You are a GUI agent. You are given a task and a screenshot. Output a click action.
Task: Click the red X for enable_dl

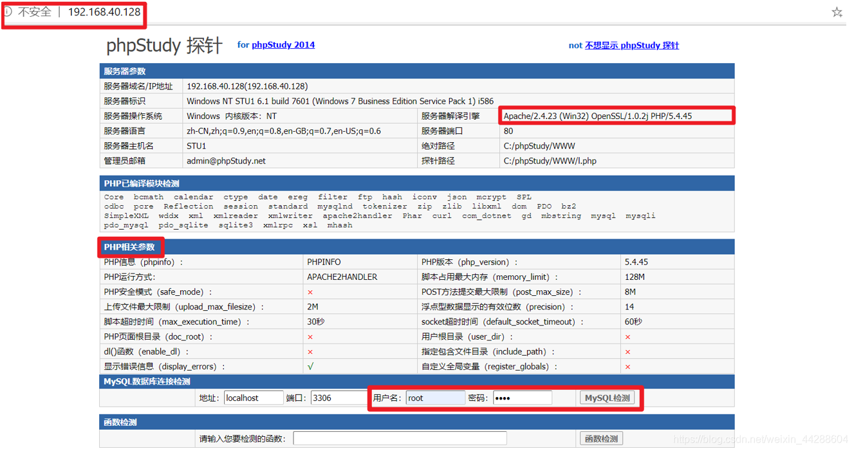tap(310, 352)
